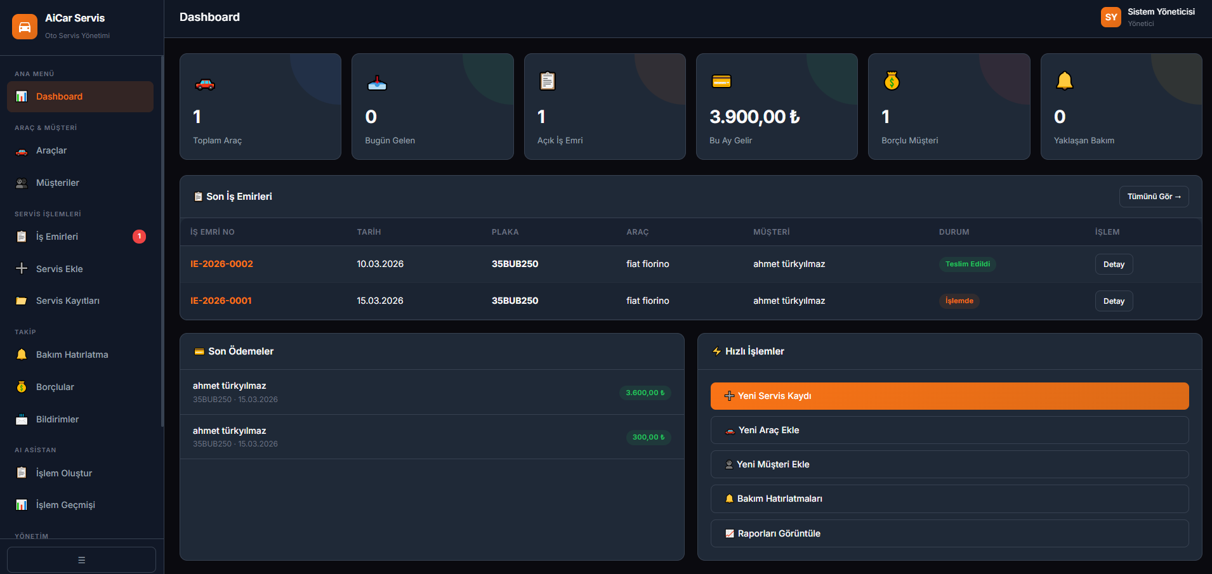Open Detay for work order IE-2026-0002
The height and width of the screenshot is (574, 1212).
click(x=1114, y=264)
